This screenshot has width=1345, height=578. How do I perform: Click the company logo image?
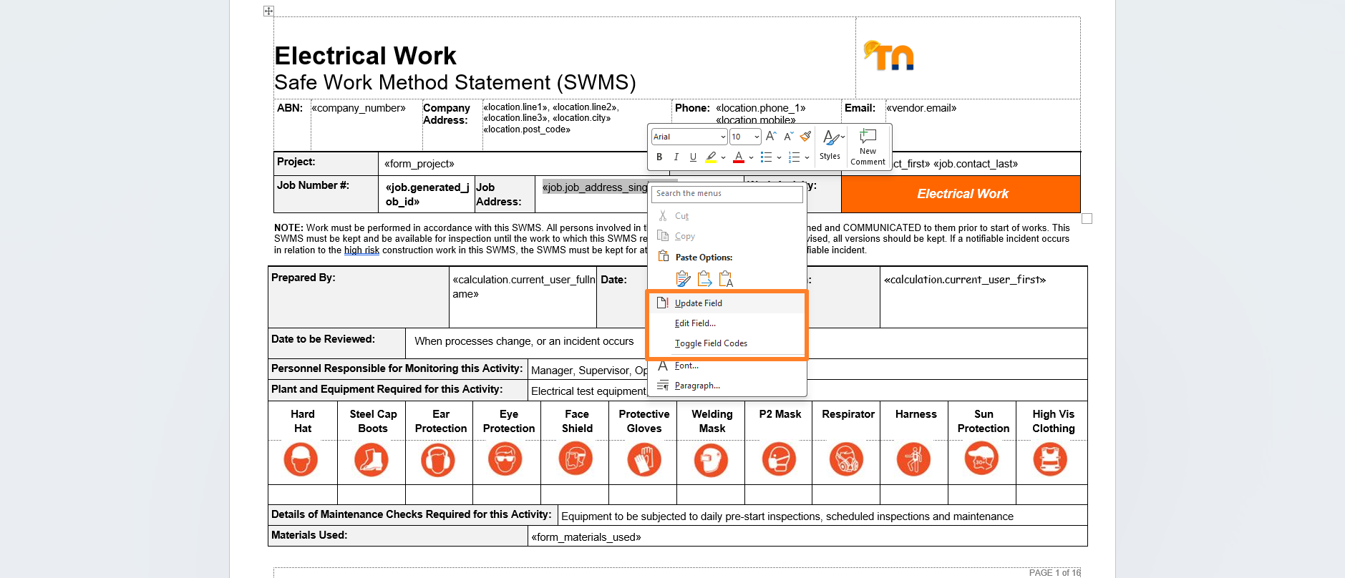point(889,55)
